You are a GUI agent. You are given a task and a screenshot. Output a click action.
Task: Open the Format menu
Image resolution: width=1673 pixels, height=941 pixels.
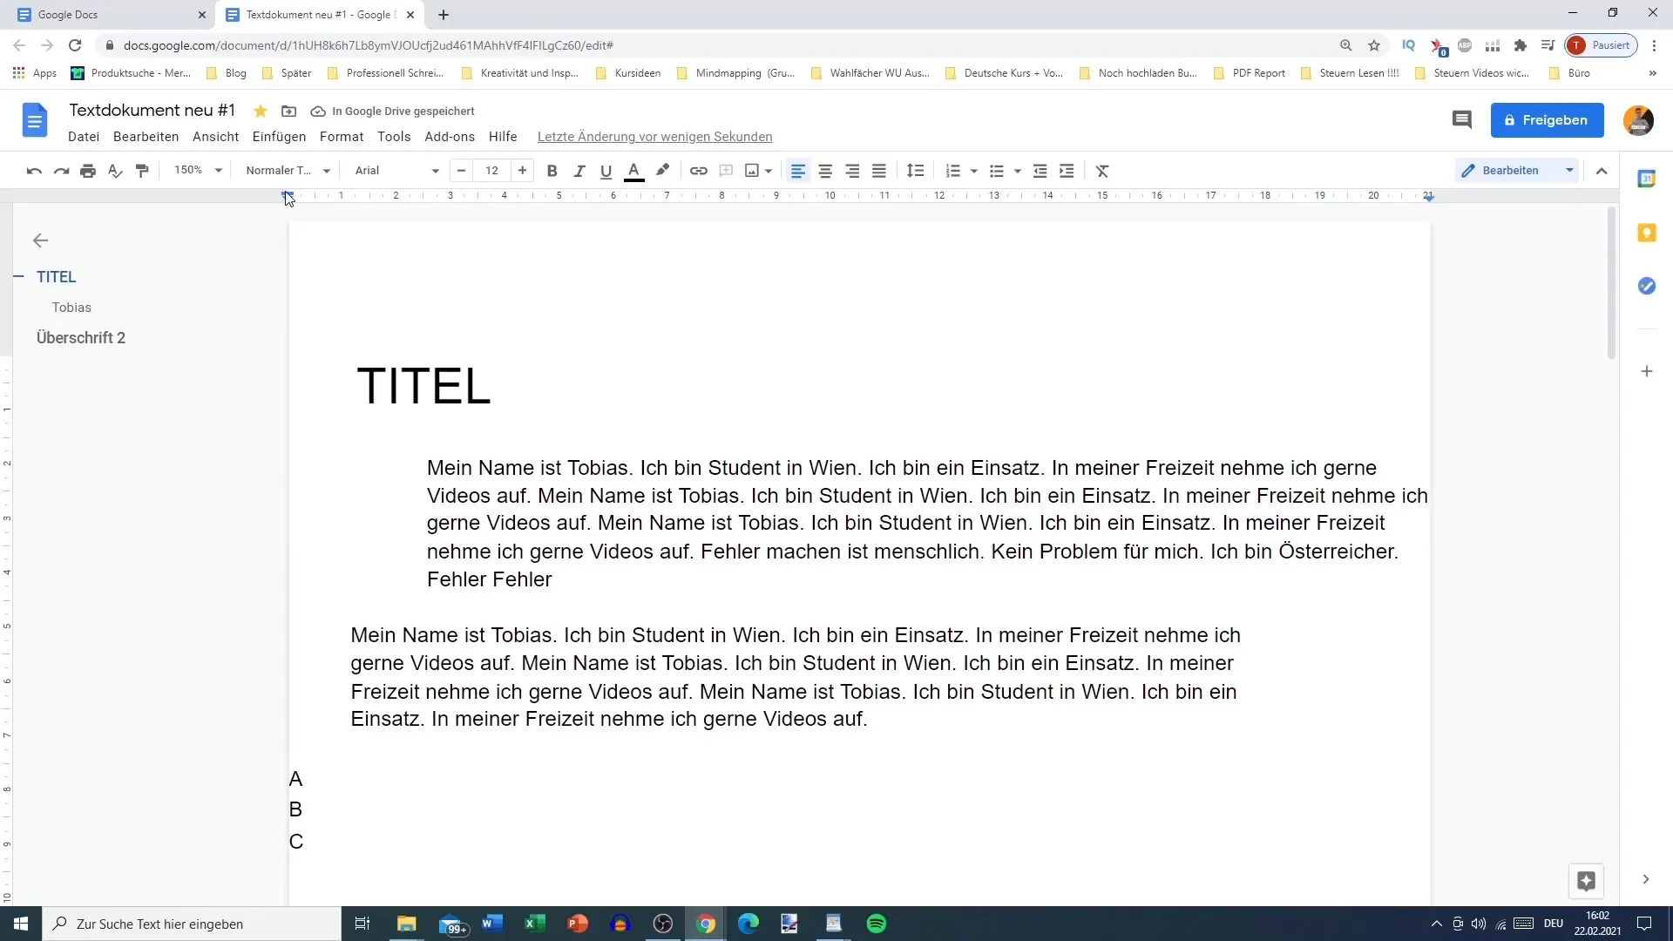click(342, 137)
